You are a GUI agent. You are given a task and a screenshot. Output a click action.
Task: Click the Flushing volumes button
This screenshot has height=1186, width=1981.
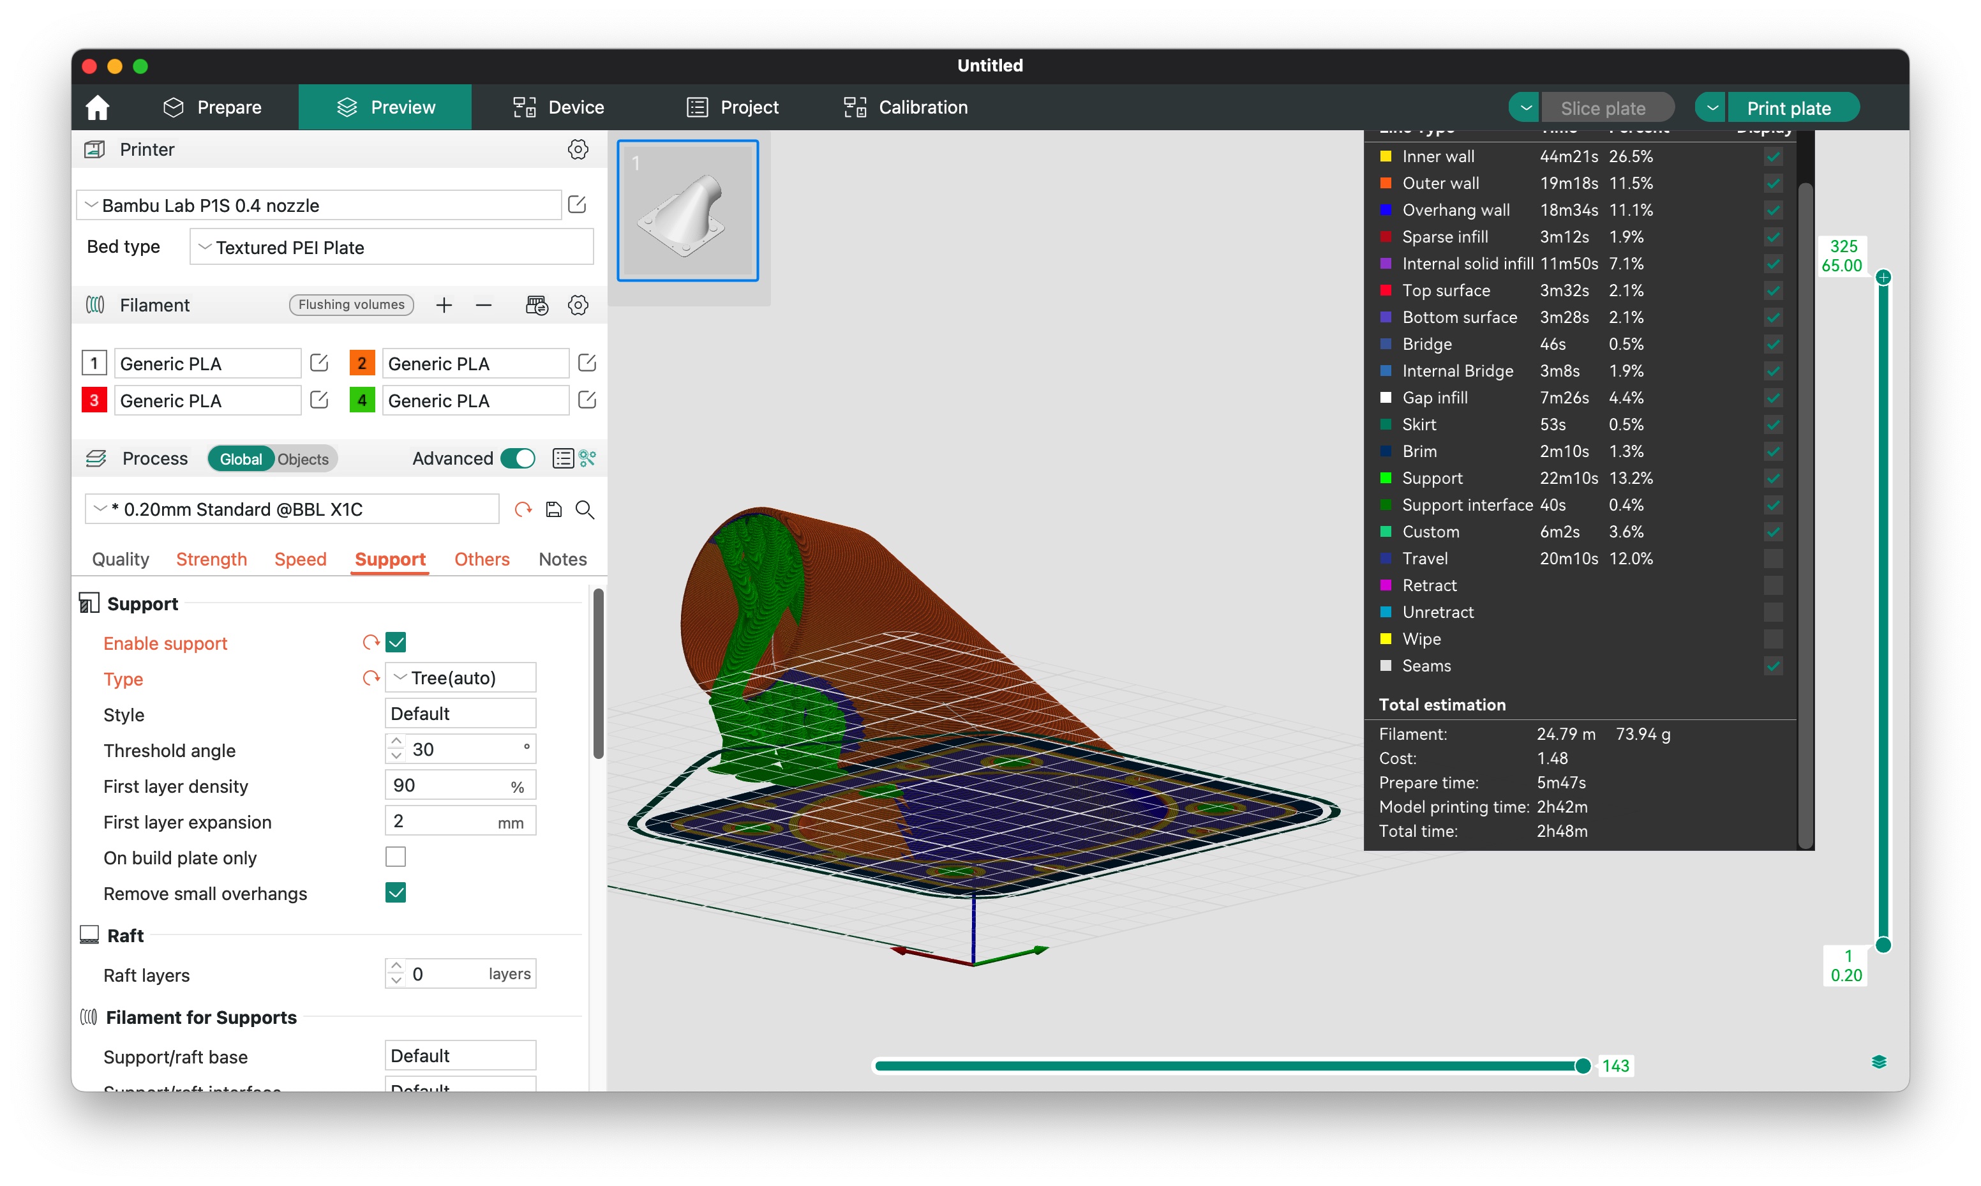click(x=350, y=304)
